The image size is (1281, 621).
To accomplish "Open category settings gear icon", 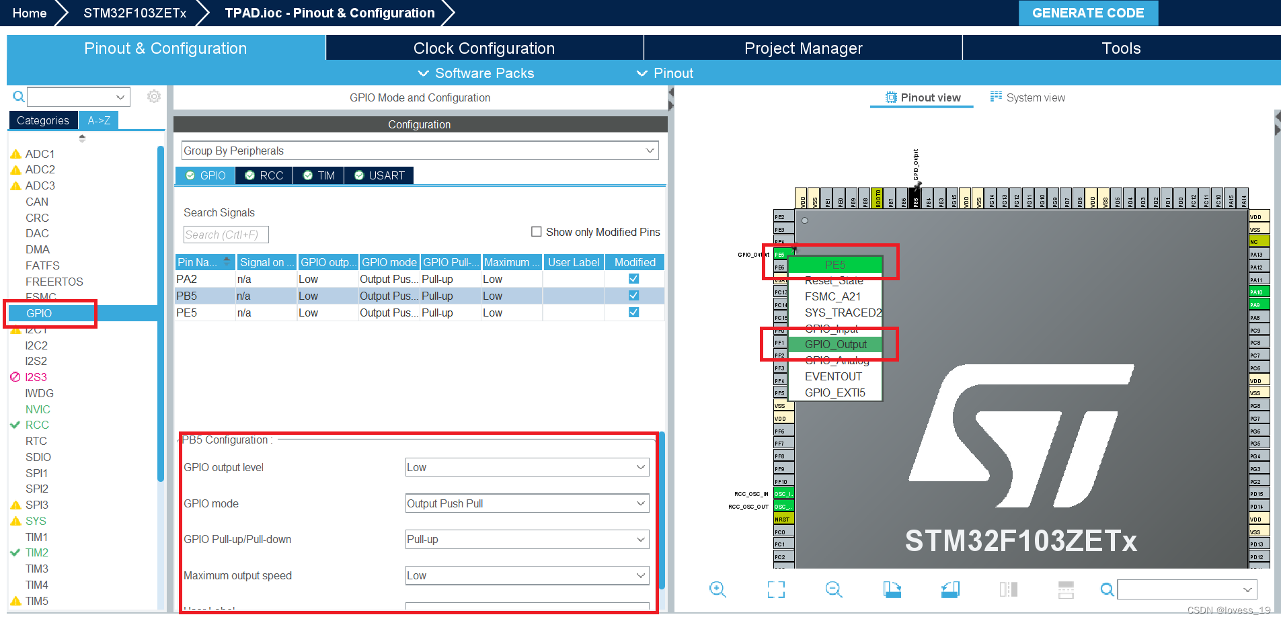I will pos(154,97).
